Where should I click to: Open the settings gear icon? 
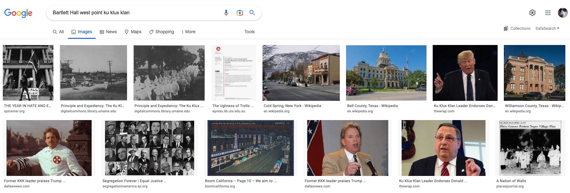click(x=532, y=13)
